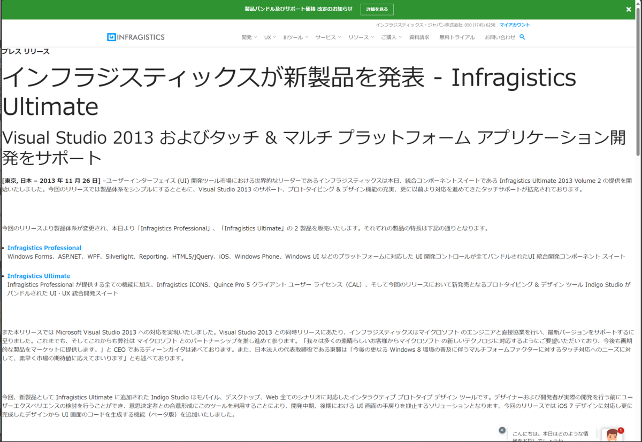Open the Infragistics Professional link
This screenshot has height=442, width=642.
click(44, 248)
